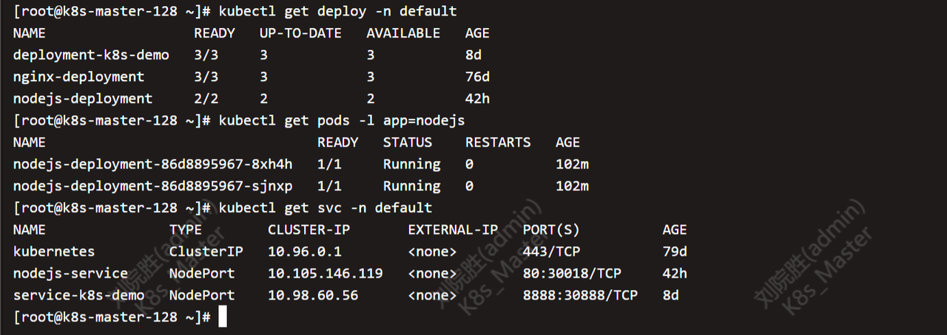
Task: Click the kubernetes service name
Action: 54,252
